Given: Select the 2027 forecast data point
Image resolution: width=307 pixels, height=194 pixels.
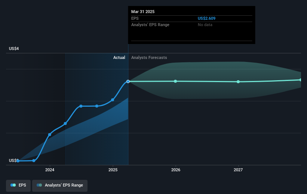Looking at the screenshot, I should click(x=238, y=82).
